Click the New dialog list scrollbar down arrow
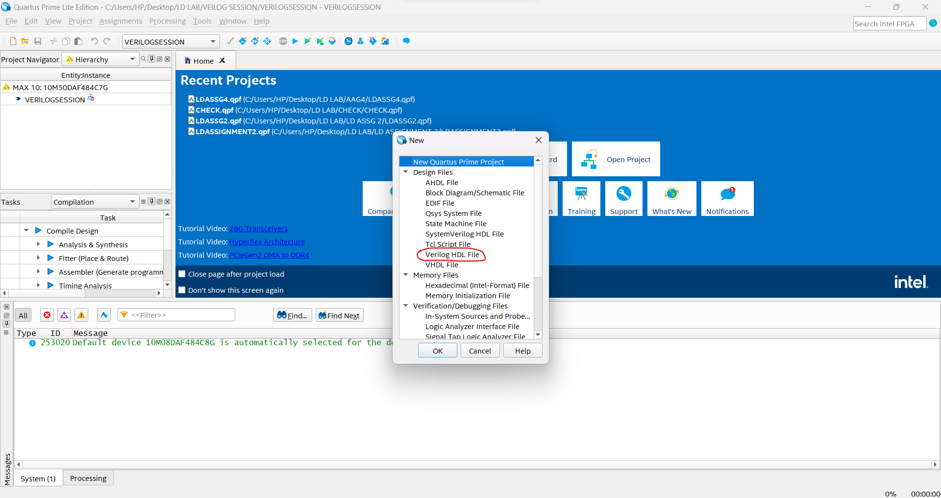Image resolution: width=941 pixels, height=498 pixels. (538, 335)
